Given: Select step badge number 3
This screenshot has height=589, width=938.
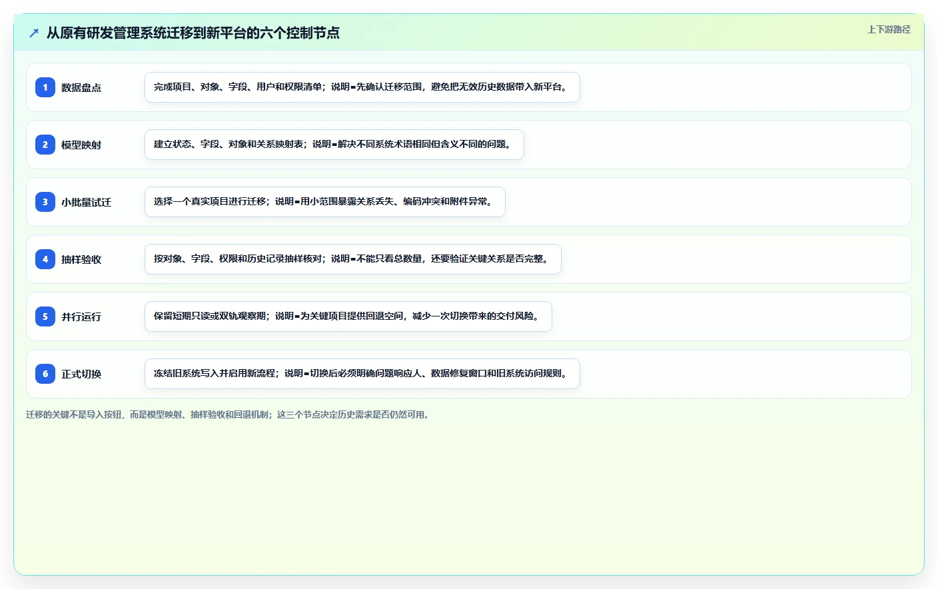Looking at the screenshot, I should 45,202.
